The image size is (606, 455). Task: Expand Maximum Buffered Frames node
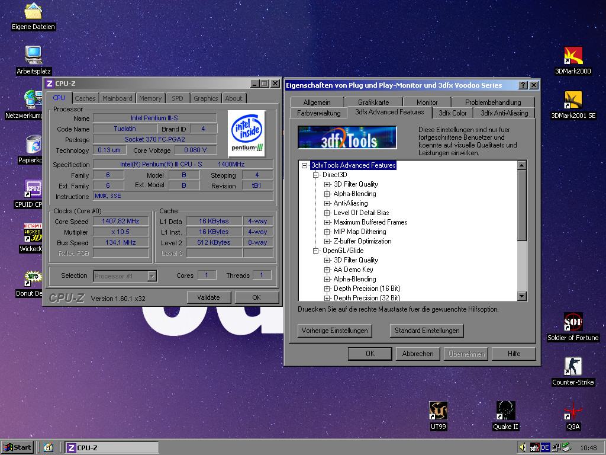[x=327, y=222]
